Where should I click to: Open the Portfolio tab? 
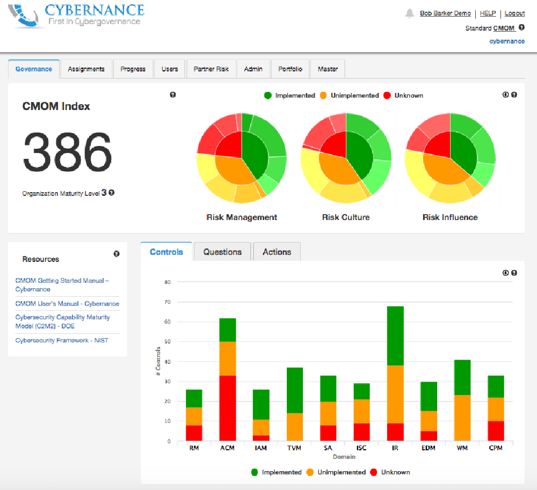(x=290, y=69)
